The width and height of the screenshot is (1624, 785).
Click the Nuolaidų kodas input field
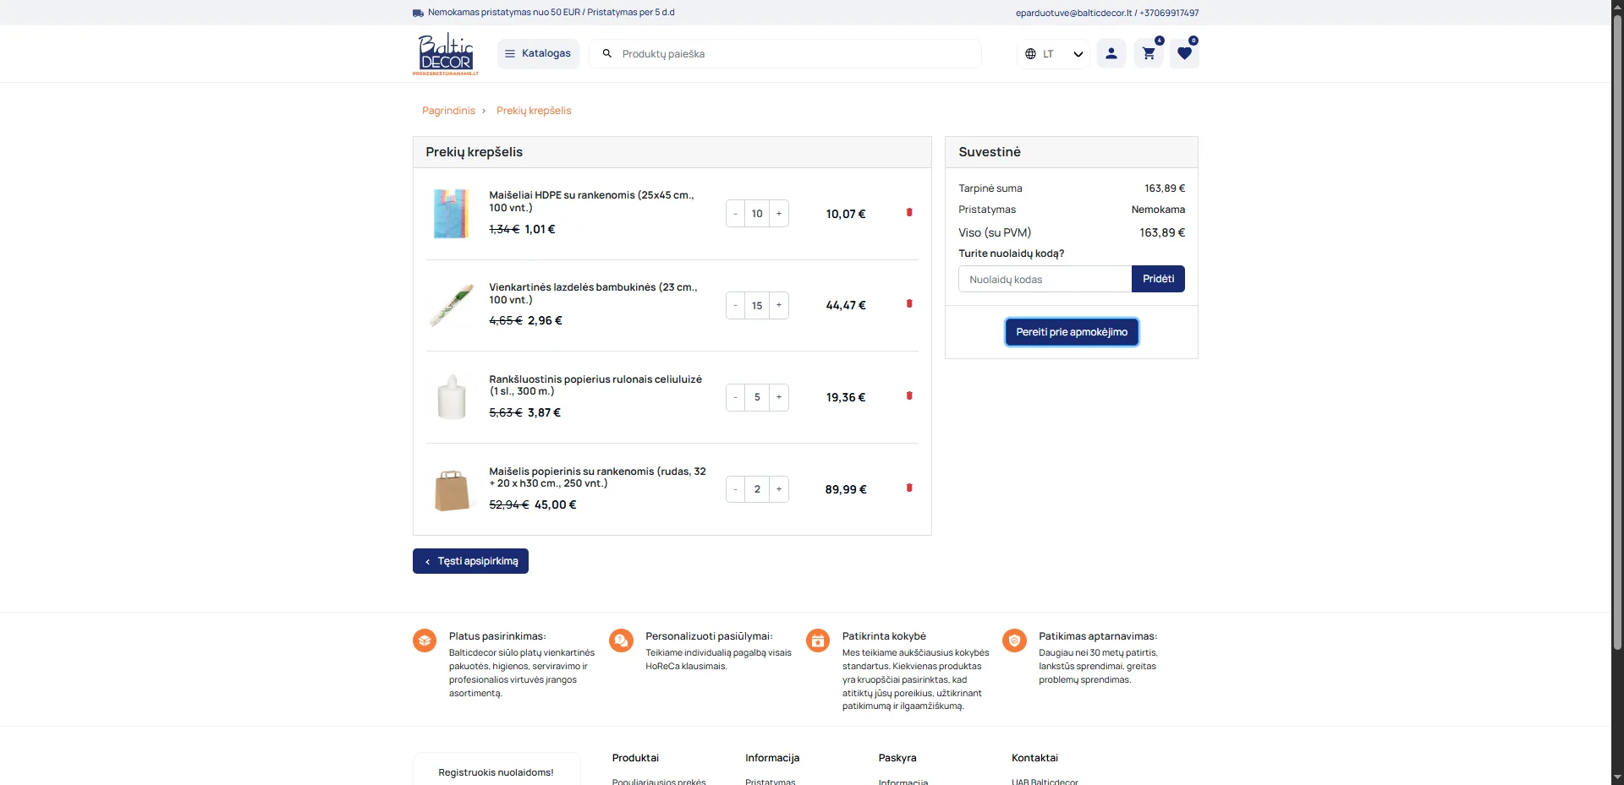click(1044, 279)
